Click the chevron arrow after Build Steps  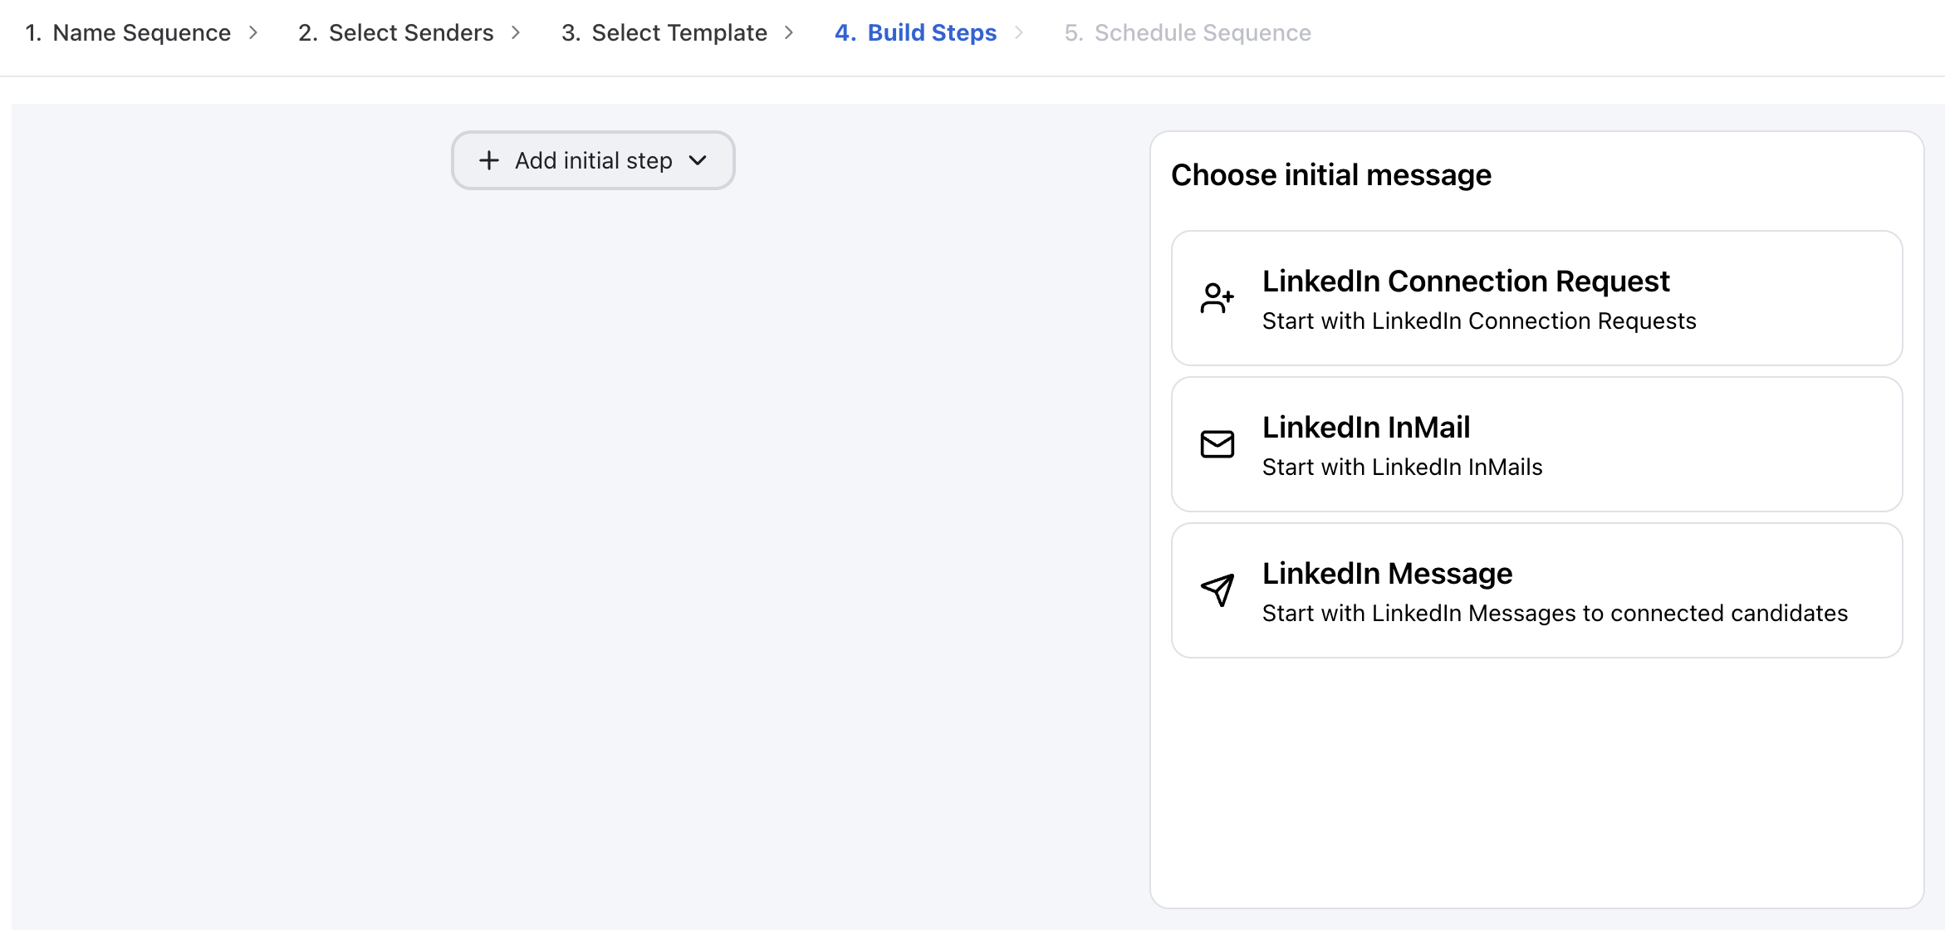coord(1019,32)
